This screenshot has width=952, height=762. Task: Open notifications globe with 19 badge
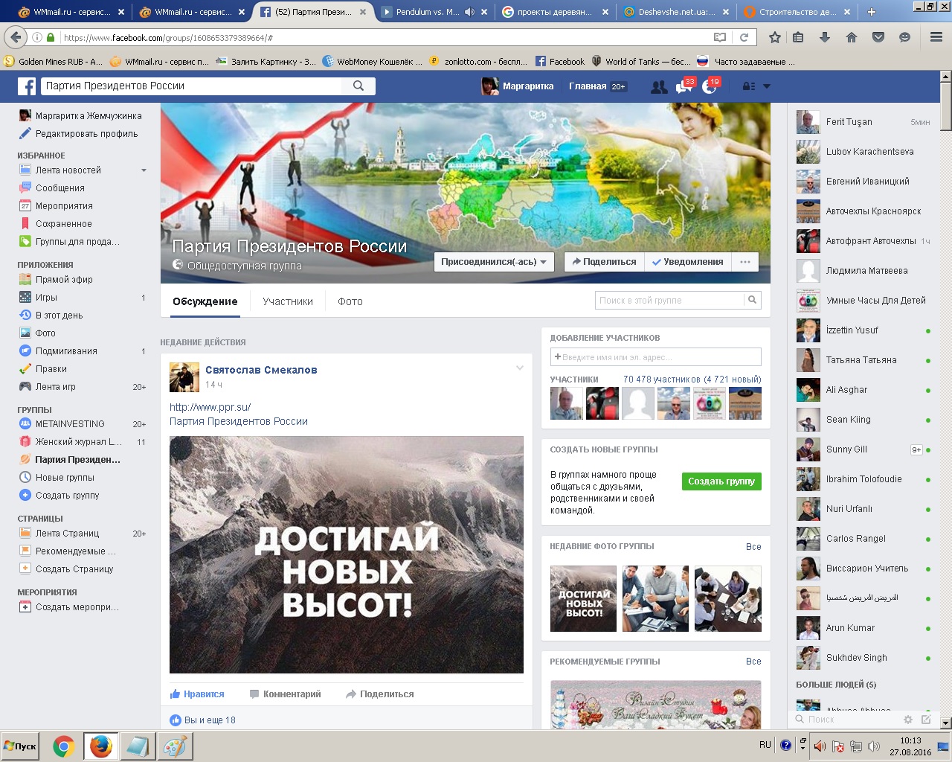click(x=710, y=87)
